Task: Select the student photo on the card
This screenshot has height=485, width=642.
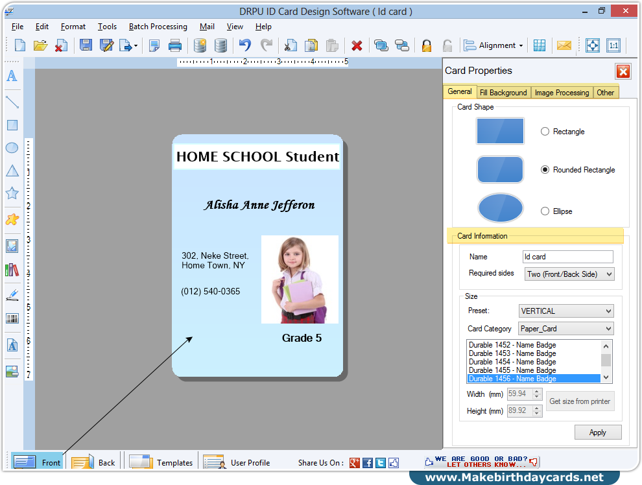Action: [300, 279]
